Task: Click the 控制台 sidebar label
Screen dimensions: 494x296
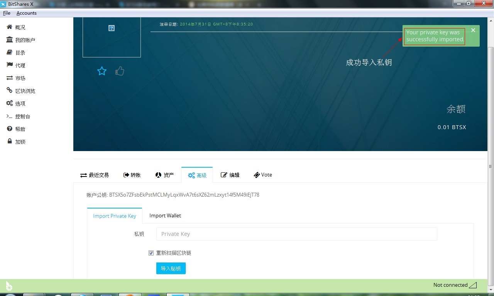Action: [x=23, y=116]
